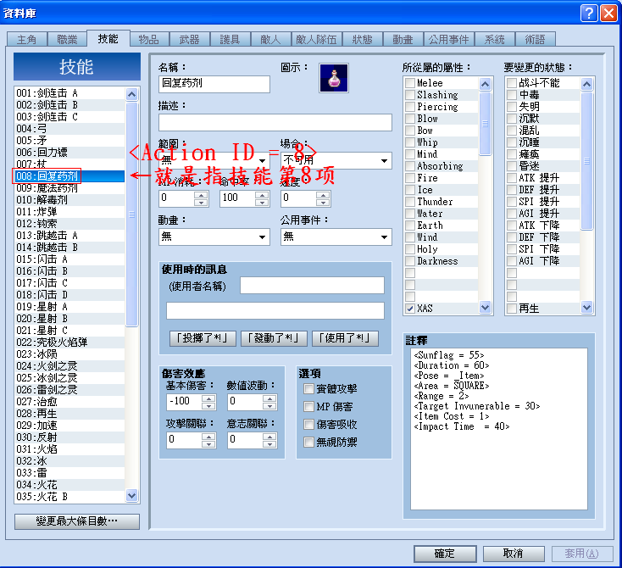Select skill 010:解毒剂
This screenshot has height=568, width=622.
tap(69, 200)
